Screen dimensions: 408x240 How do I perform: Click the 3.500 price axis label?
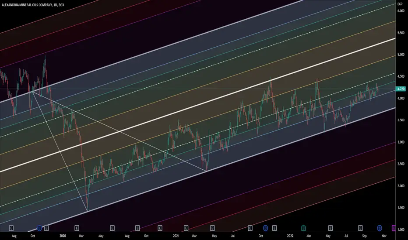(401, 120)
